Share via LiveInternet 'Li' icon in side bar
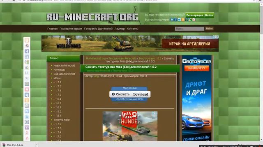This screenshot has width=263, height=147. click(27, 73)
